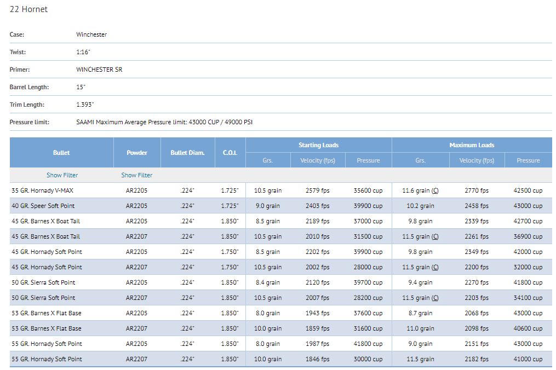Click the Bullet Diam. column header

[x=187, y=153]
